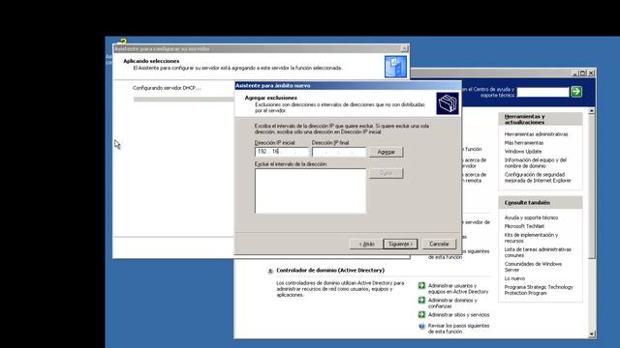Click the vertical scrollbar thumb in Manage Server
The width and height of the screenshot is (620, 348).
click(592, 187)
